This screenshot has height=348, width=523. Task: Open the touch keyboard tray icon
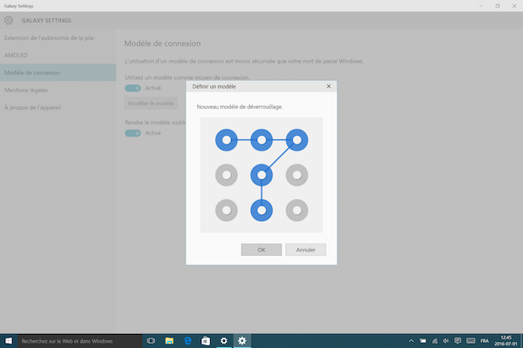(x=471, y=341)
